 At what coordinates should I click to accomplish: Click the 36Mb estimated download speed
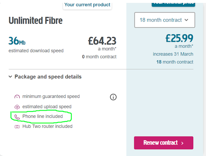pyautogui.click(x=17, y=41)
